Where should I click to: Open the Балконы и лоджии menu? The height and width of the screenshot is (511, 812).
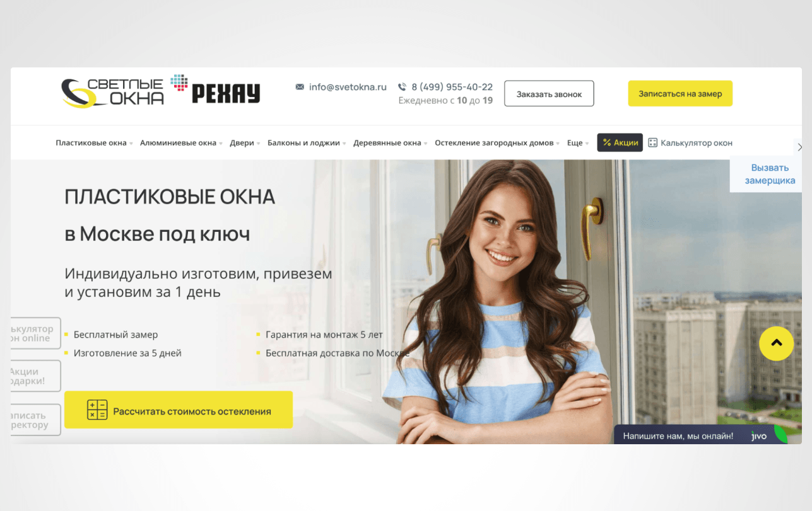click(307, 143)
